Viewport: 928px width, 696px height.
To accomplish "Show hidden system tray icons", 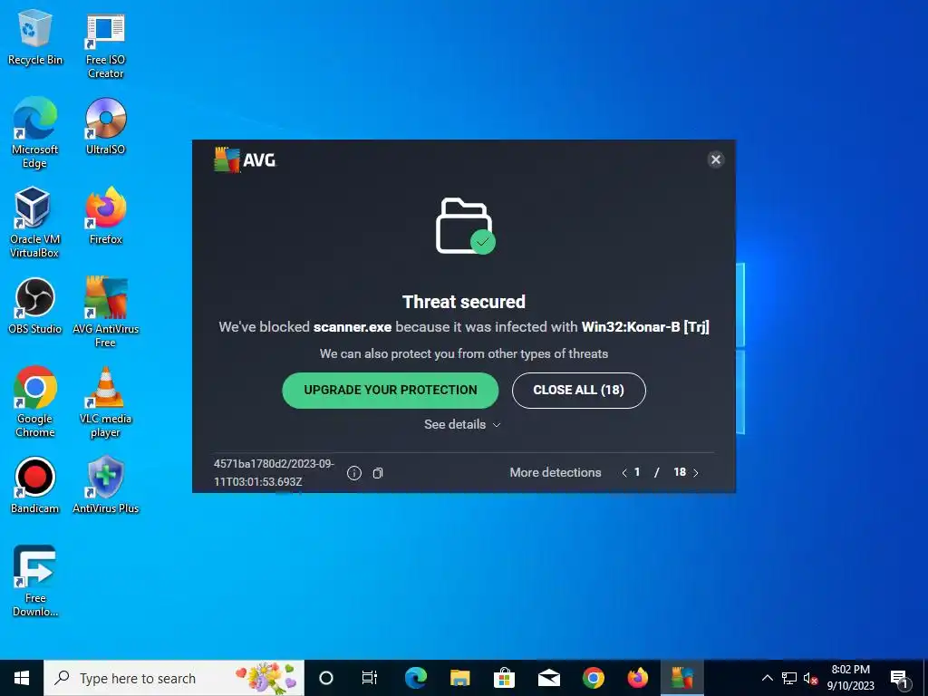I will tap(767, 678).
